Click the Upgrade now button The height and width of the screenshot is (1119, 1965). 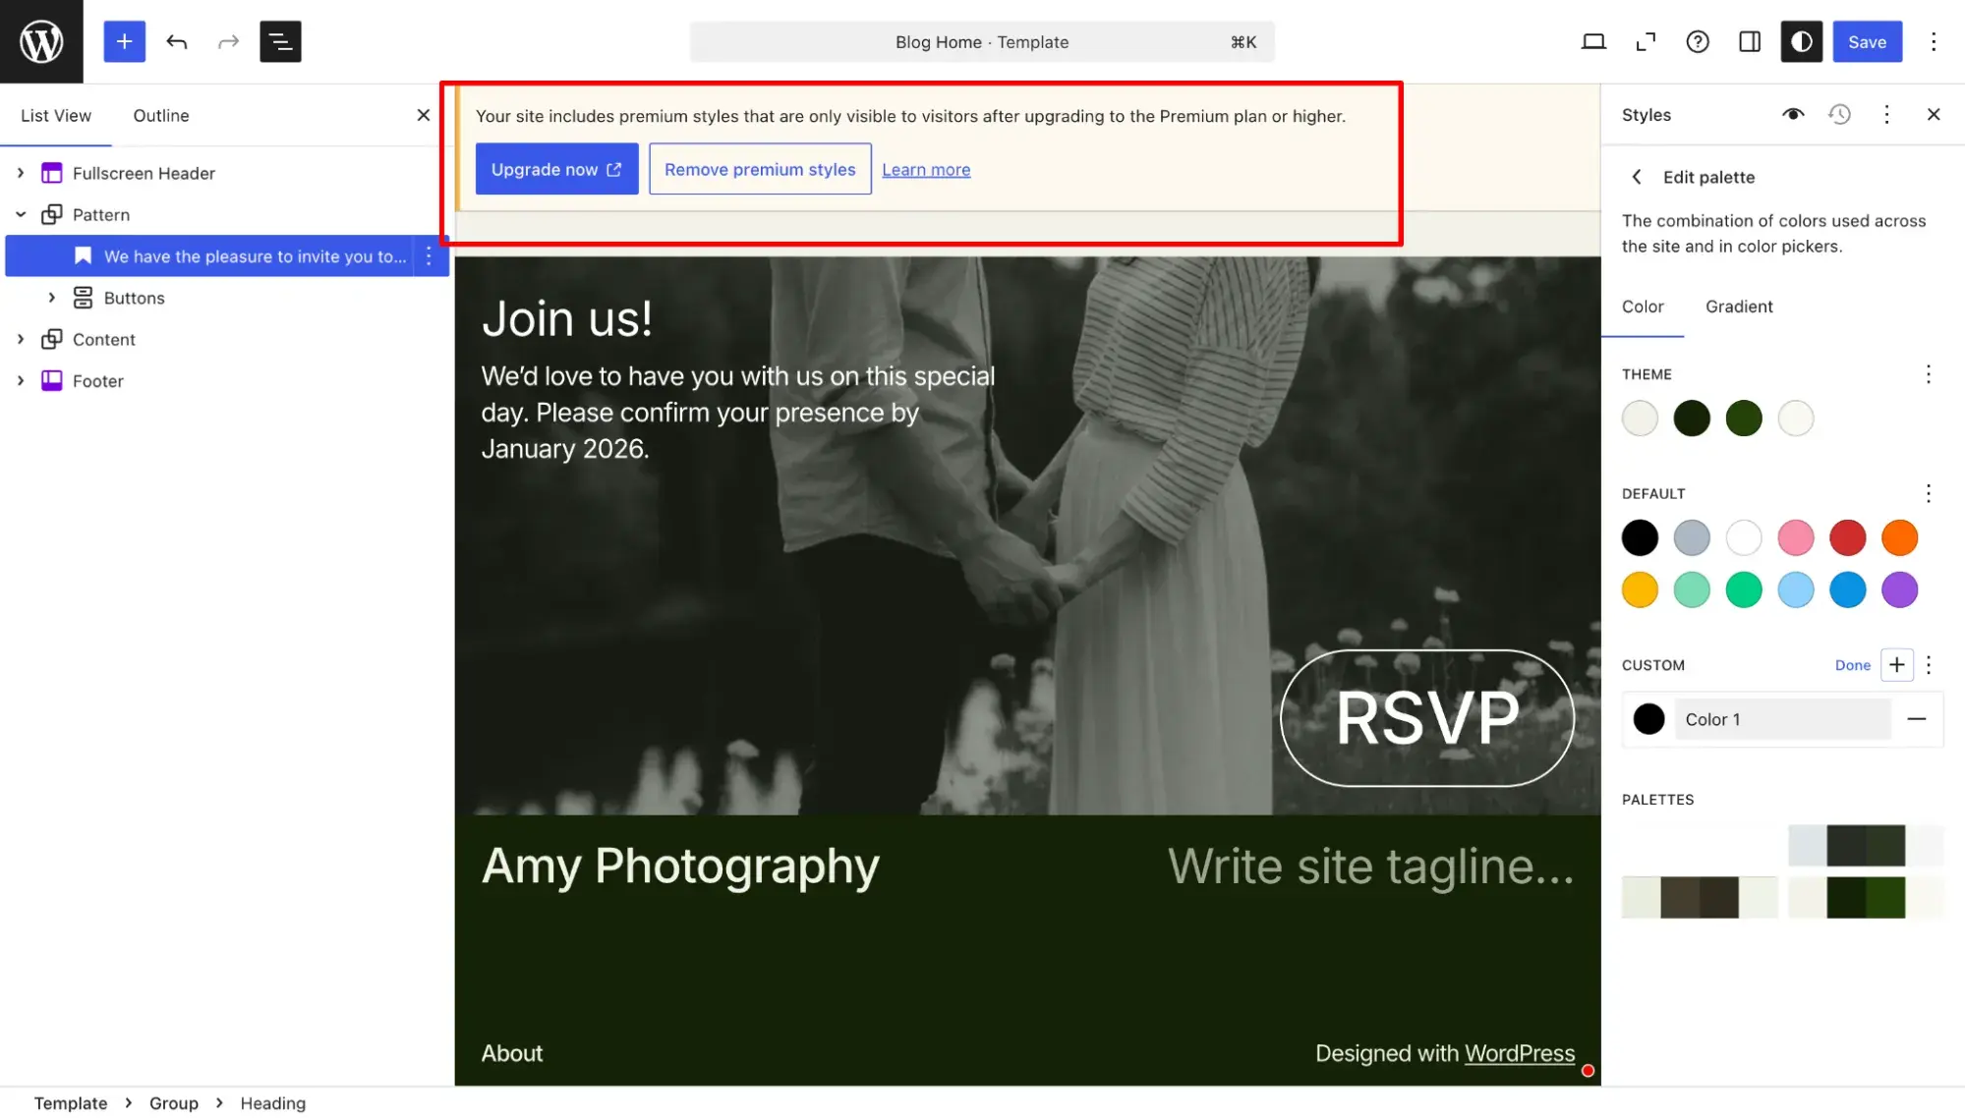(556, 168)
